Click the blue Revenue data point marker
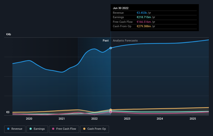Screen dimensions: 213x136 (111, 48)
